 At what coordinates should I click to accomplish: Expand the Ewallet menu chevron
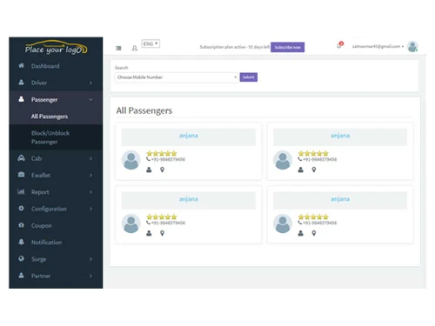[x=90, y=176]
